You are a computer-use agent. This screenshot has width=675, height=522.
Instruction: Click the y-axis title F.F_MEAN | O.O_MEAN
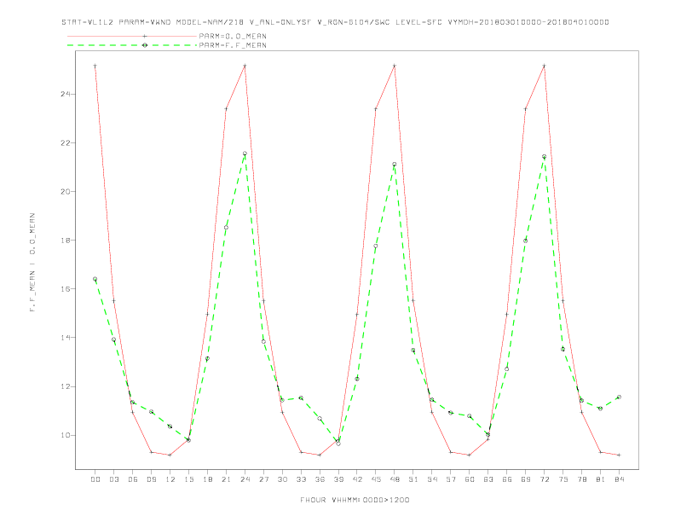(32, 263)
